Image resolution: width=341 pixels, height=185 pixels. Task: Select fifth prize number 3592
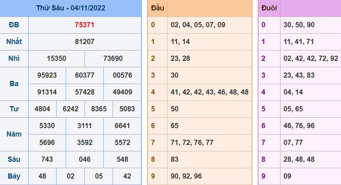tap(85, 143)
